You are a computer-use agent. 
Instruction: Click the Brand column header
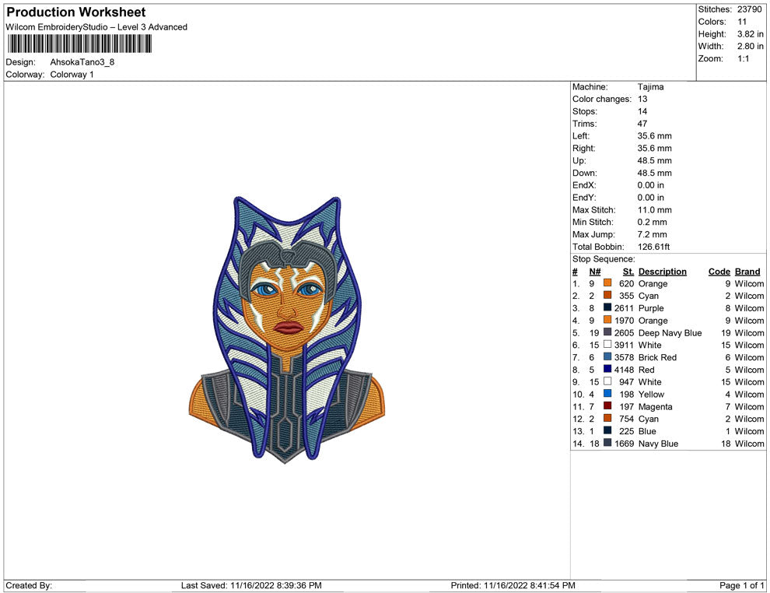[x=747, y=271]
